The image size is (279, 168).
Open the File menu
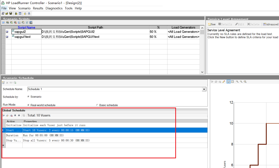pos(4,8)
